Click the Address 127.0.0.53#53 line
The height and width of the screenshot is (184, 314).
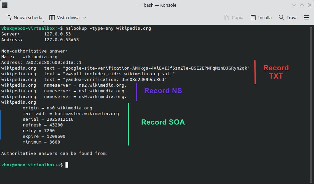[40, 40]
